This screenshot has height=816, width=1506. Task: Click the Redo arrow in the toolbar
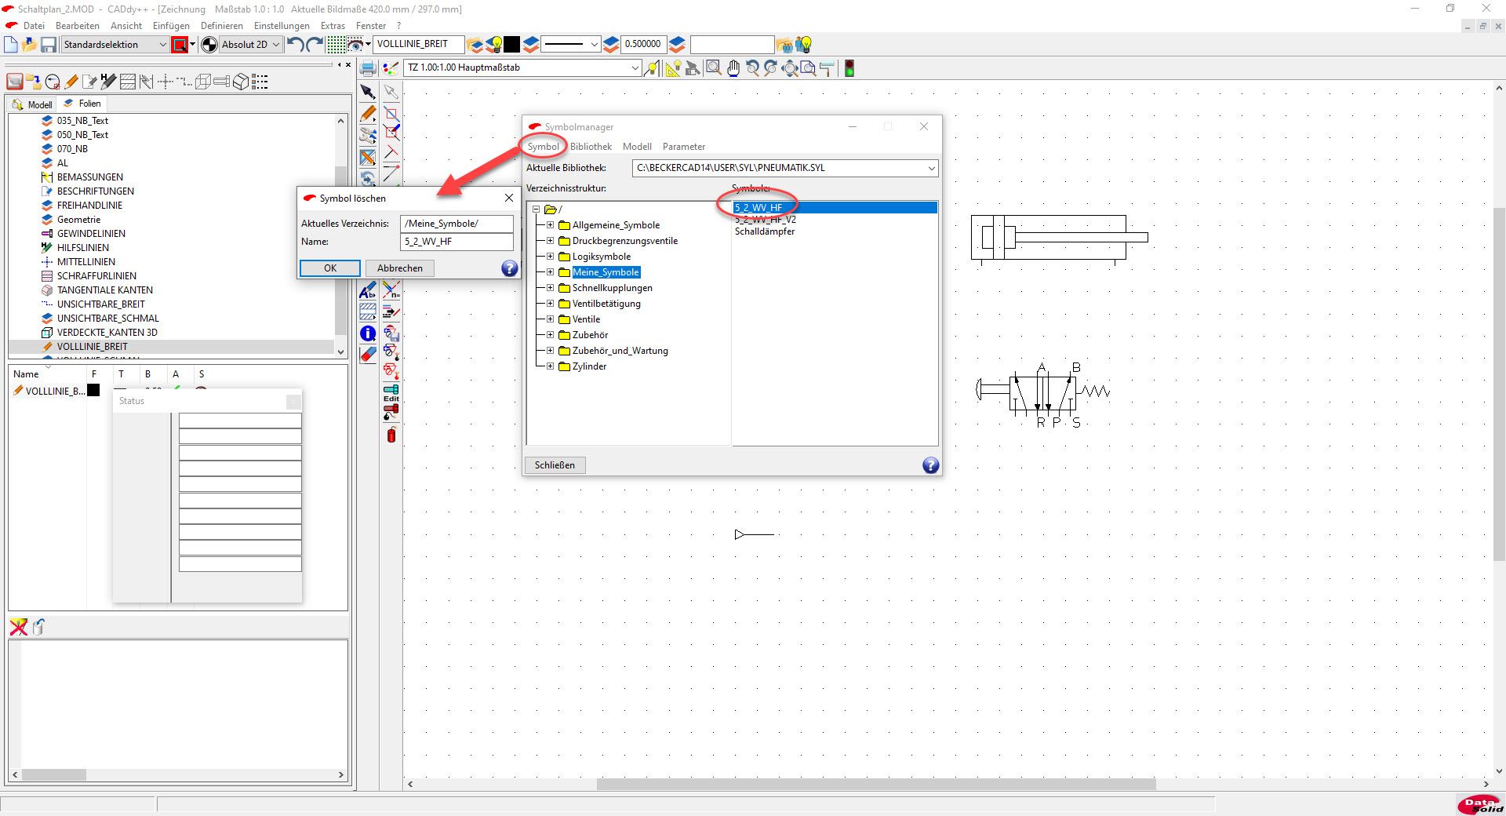point(315,45)
